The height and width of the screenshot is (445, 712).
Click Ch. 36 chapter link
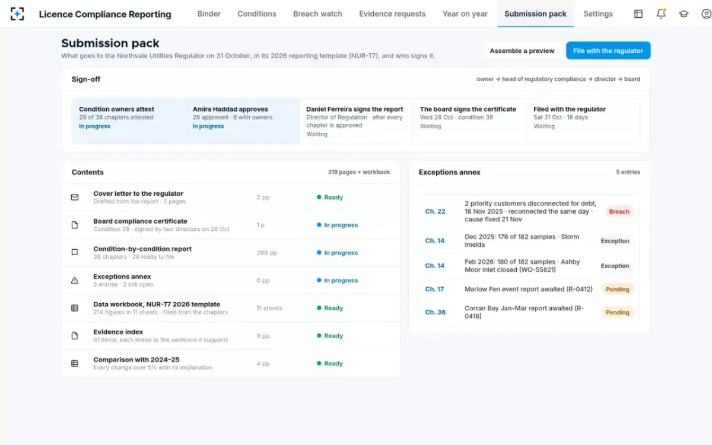pyautogui.click(x=435, y=312)
